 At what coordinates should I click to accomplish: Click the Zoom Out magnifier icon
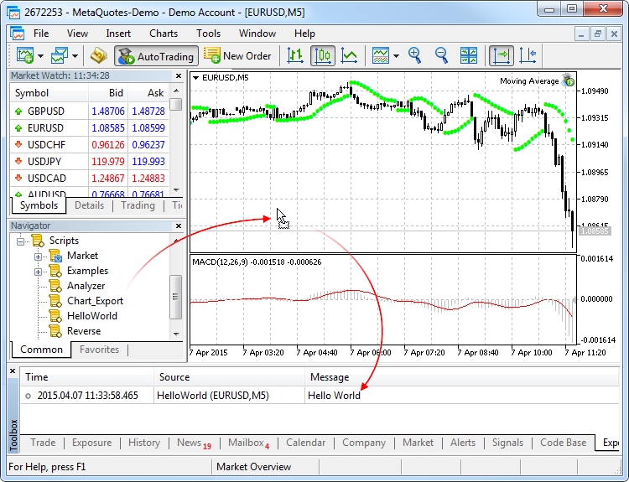click(x=441, y=55)
